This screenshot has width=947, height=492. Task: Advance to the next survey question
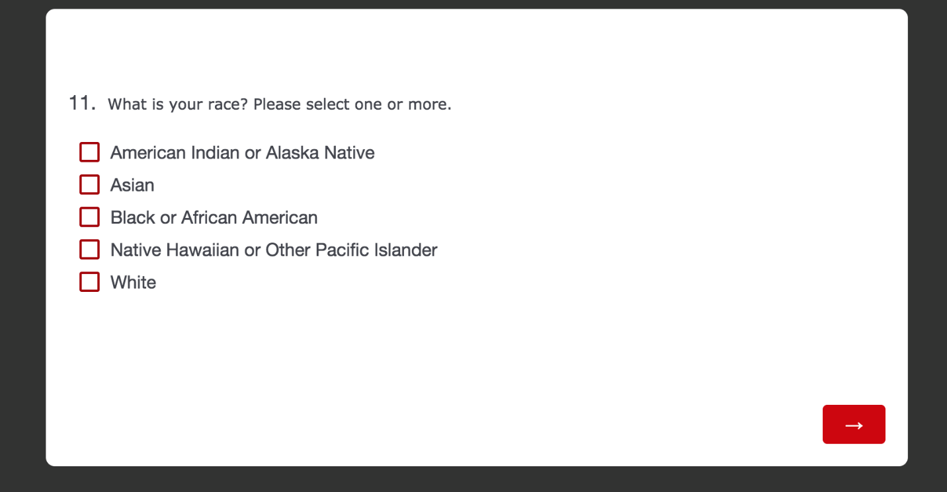pyautogui.click(x=854, y=425)
